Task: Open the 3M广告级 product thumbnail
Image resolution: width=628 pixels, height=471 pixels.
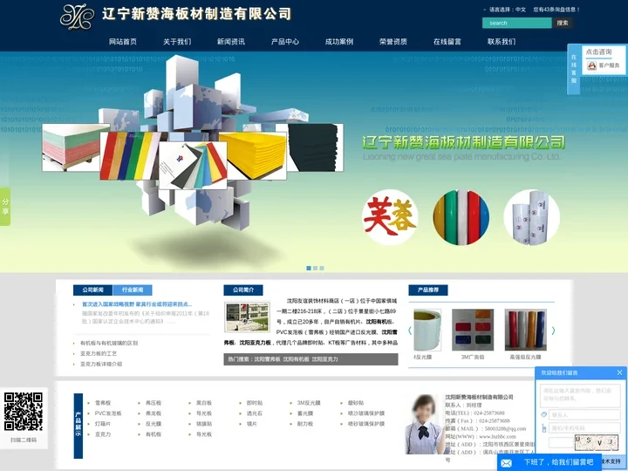Action: tap(473, 330)
